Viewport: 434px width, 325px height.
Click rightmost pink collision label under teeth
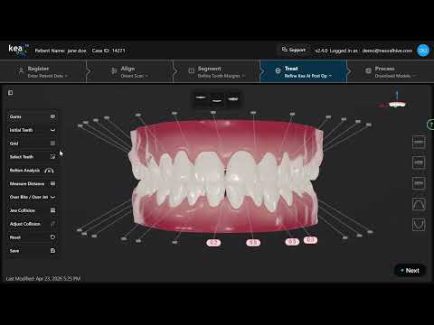pyautogui.click(x=310, y=240)
